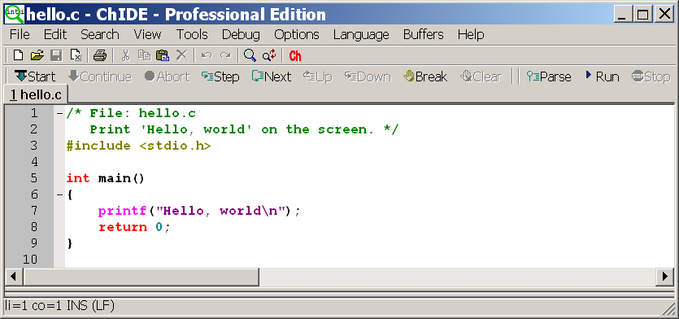This screenshot has height=319, width=679.
Task: Click the Replace icon
Action: point(269,55)
